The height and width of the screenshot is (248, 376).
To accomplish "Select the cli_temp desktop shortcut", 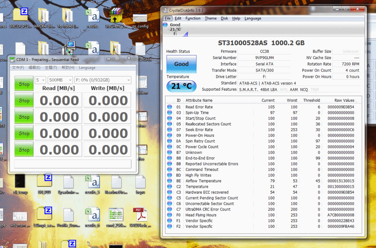I will 20,183.
